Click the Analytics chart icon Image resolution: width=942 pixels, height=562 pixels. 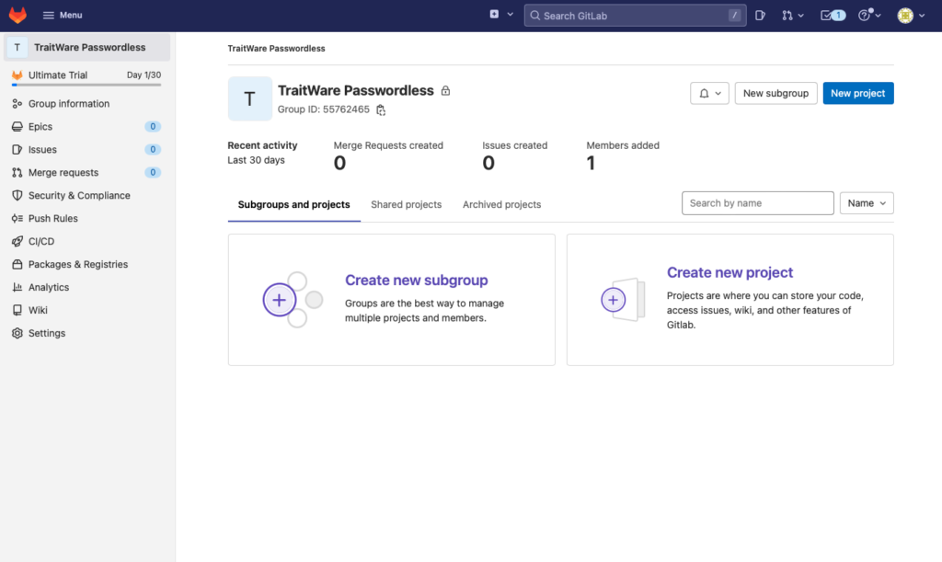click(x=17, y=287)
